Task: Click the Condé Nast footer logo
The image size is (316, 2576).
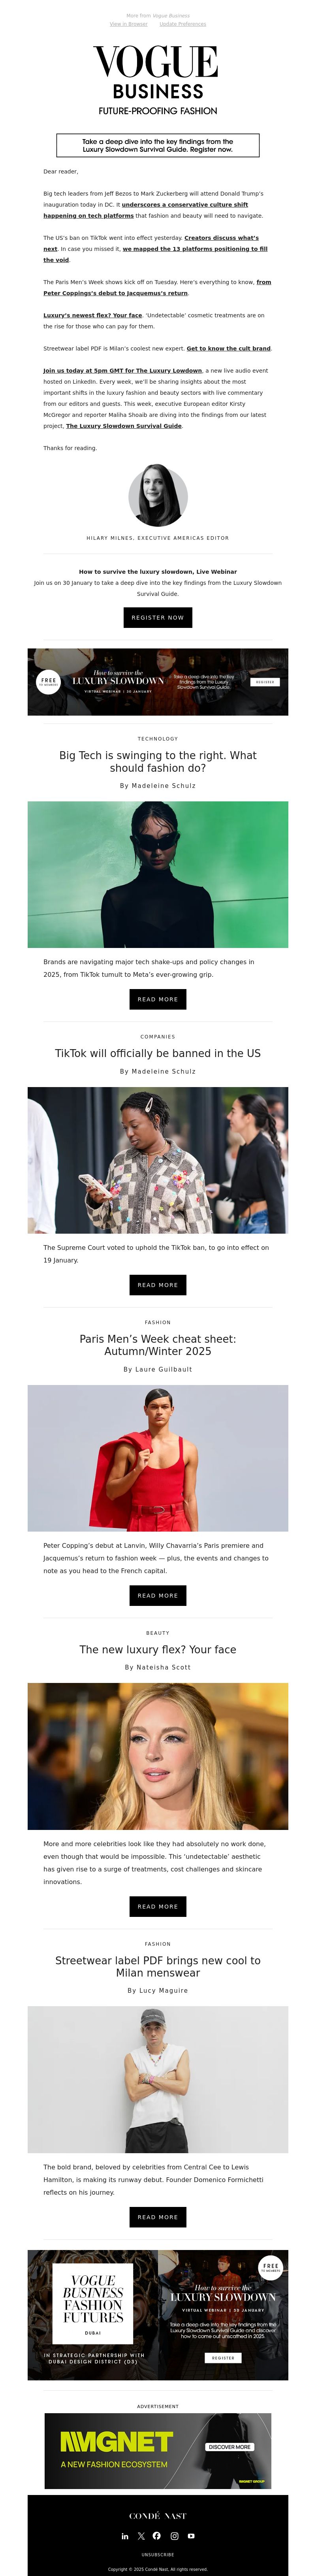Action: [x=158, y=2515]
